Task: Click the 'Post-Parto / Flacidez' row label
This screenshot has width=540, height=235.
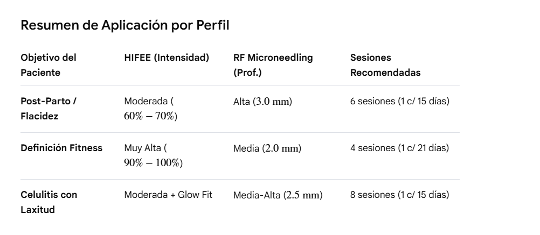Action: pyautogui.click(x=49, y=109)
